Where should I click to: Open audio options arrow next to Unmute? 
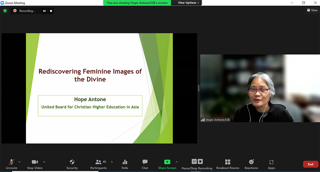tap(20, 162)
